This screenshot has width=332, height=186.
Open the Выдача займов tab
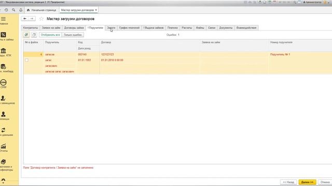[x=154, y=28]
